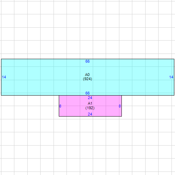Click the right 14 dimension label
Image resolution: width=175 pixels, height=175 pixels.
[x=171, y=77]
